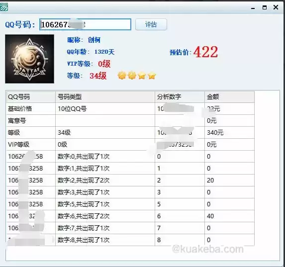Select the 寓意号 row cell
This screenshot has height=267, width=285.
coord(31,121)
